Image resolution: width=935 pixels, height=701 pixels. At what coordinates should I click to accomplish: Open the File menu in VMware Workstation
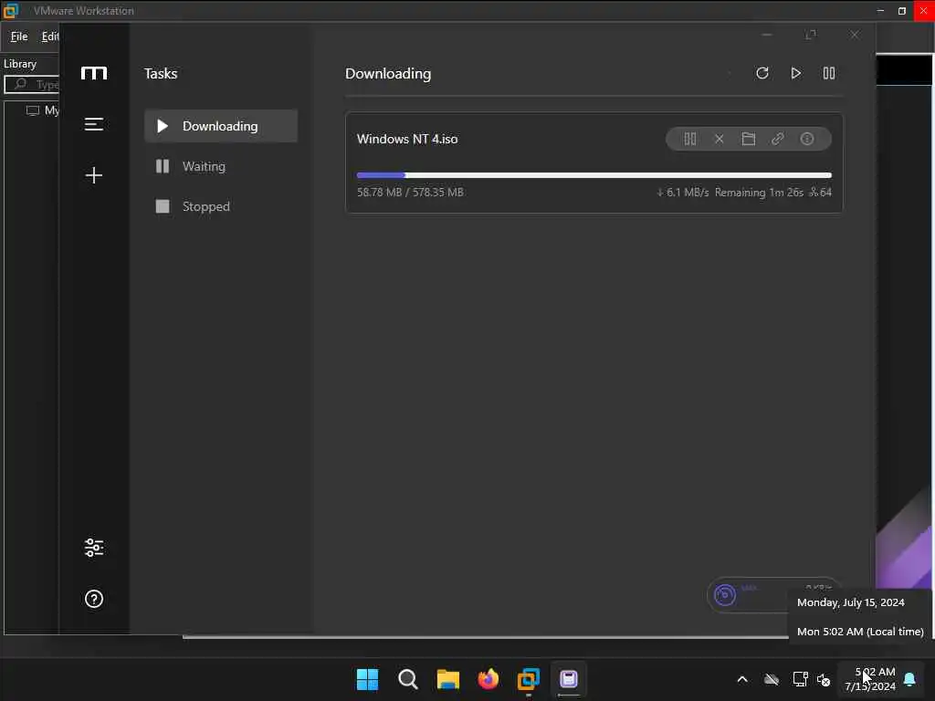click(19, 37)
